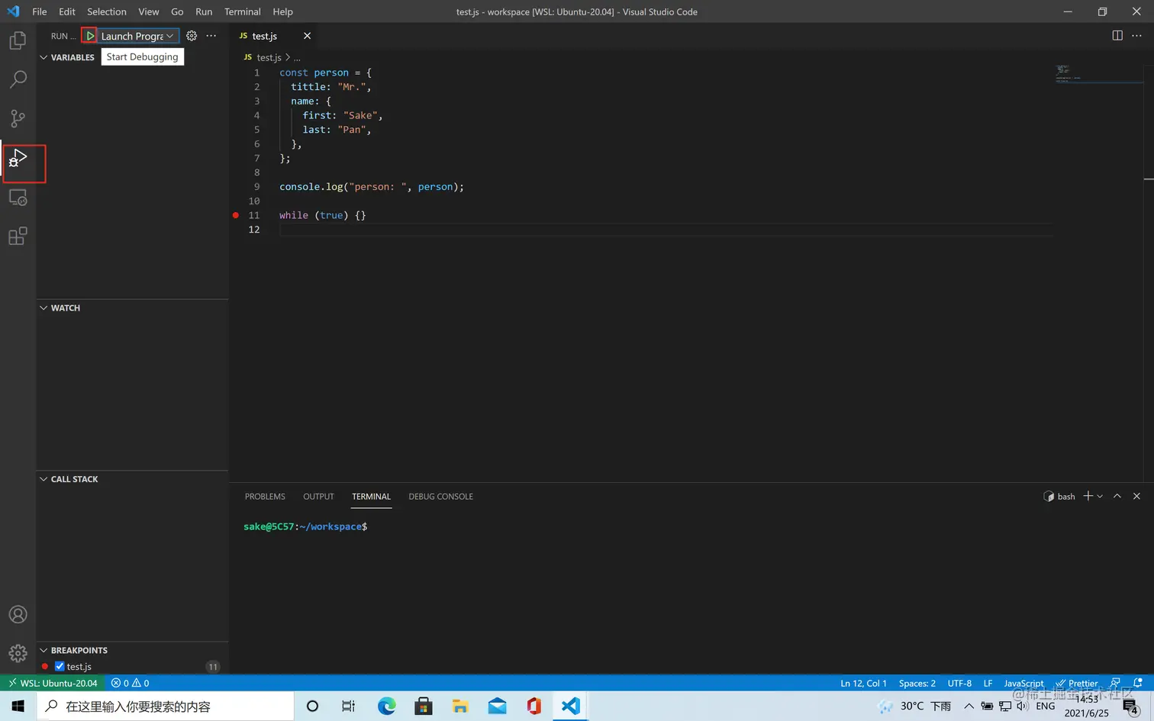
Task: Click the feedback icon in the status bar
Action: click(x=1115, y=683)
